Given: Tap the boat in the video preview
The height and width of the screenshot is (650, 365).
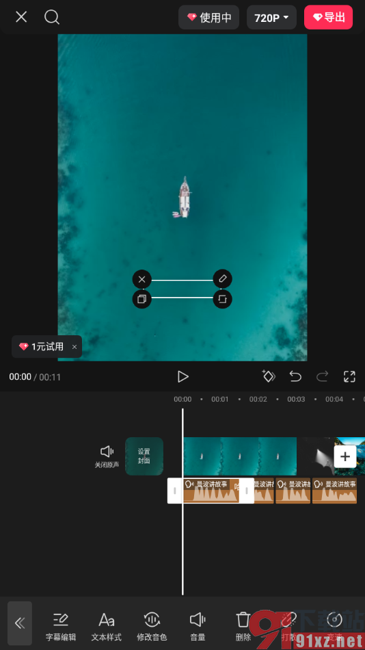Looking at the screenshot, I should coord(184,198).
